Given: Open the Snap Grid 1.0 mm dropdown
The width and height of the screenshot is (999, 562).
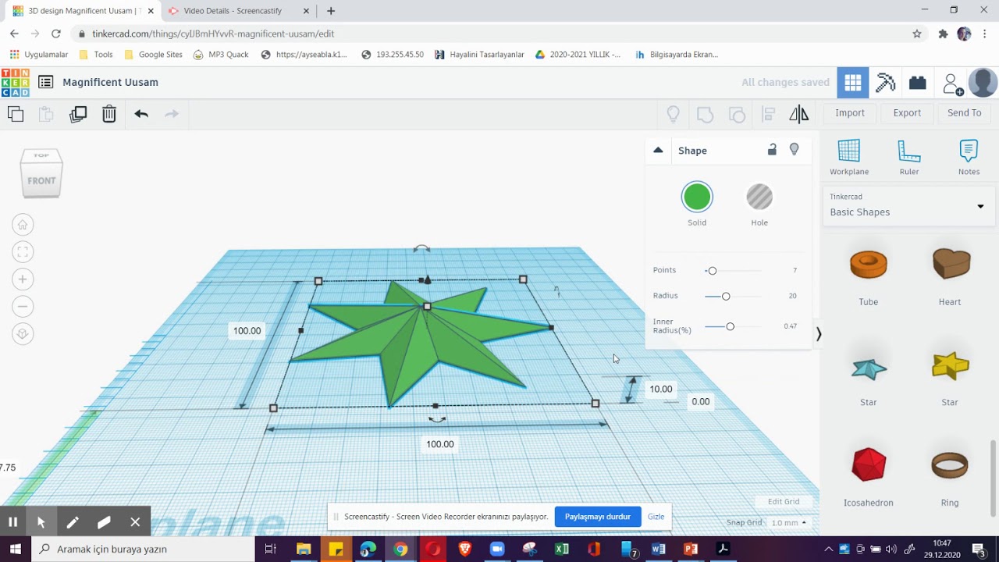Looking at the screenshot, I should click(x=789, y=523).
